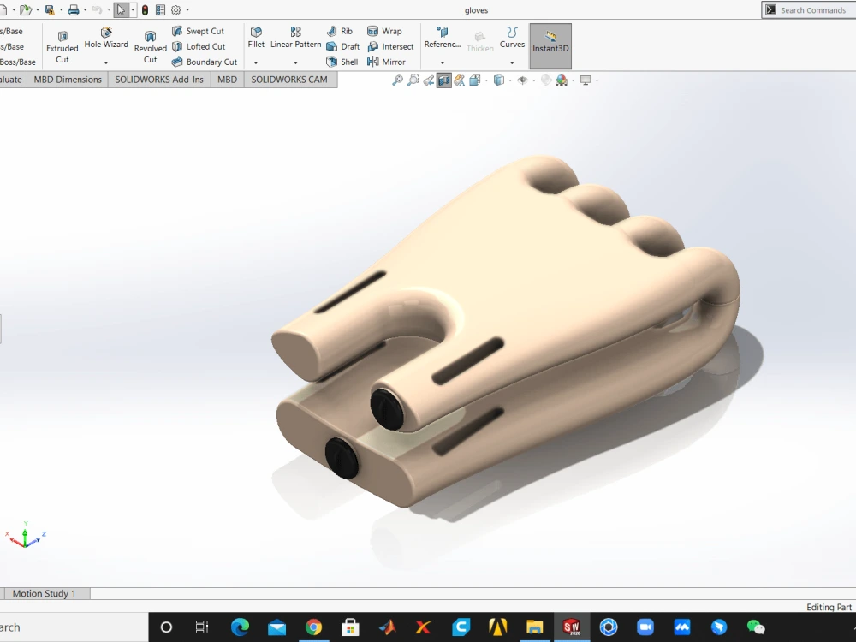The width and height of the screenshot is (856, 642).
Task: Click the Apply Scene icon
Action: tap(562, 80)
